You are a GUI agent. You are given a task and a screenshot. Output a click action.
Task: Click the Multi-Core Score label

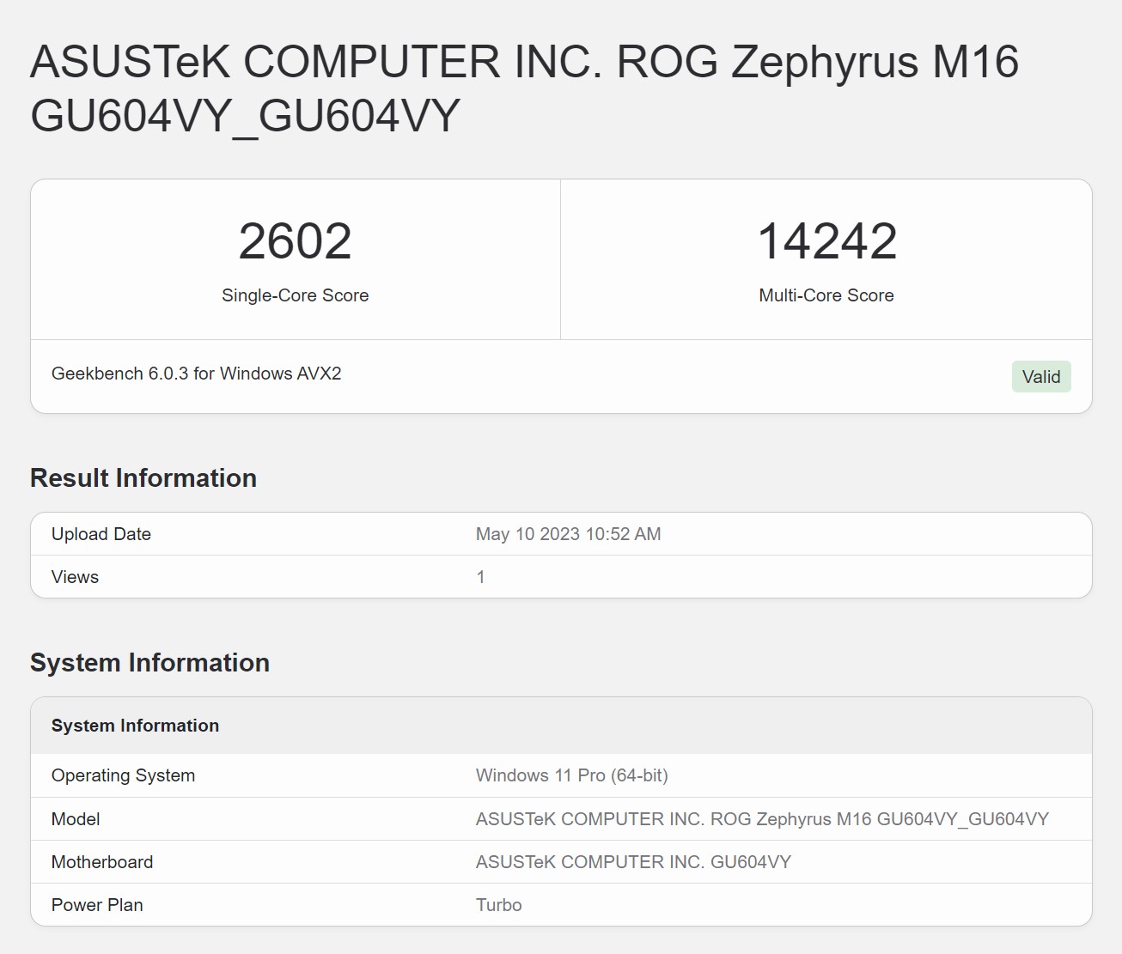tap(826, 295)
